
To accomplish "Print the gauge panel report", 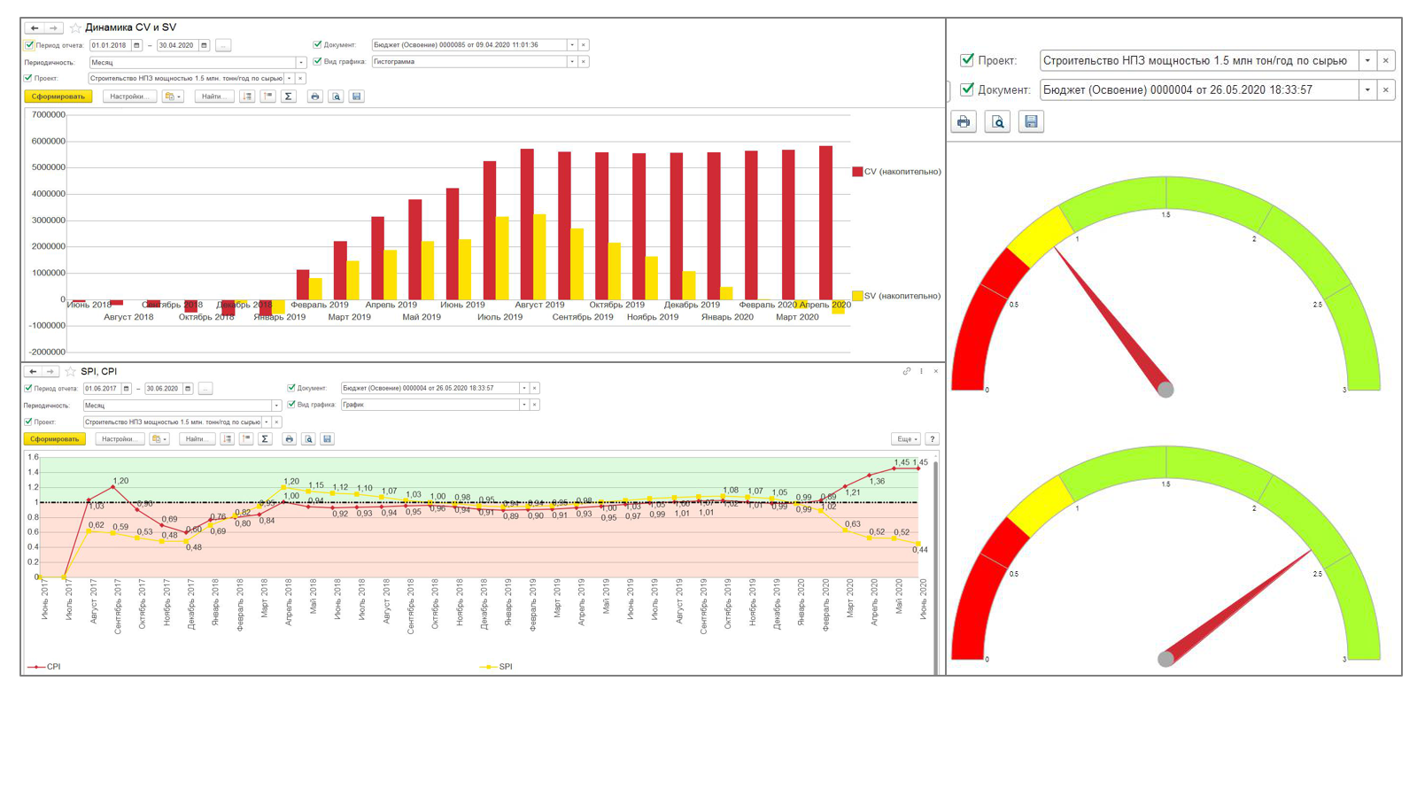I will (x=964, y=122).
